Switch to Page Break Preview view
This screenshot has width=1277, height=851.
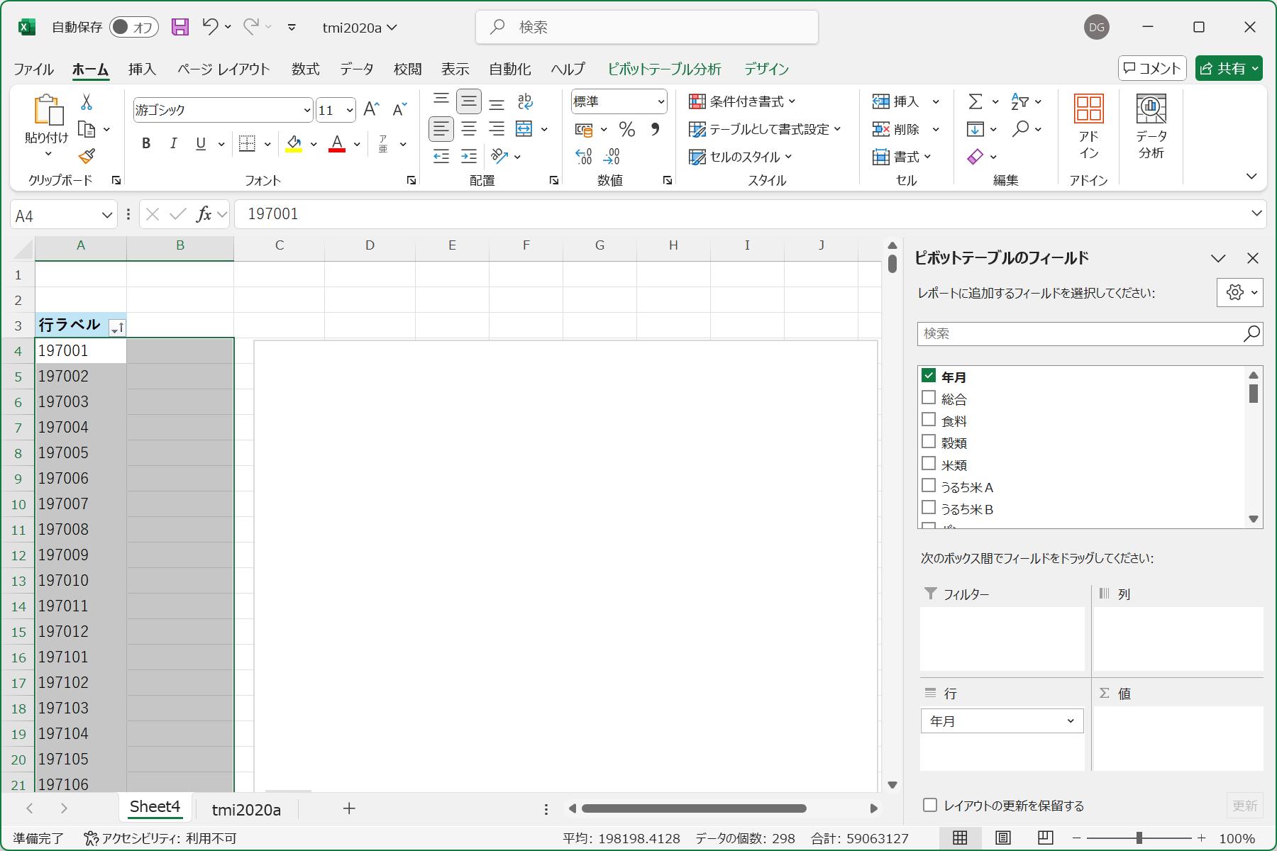1045,838
